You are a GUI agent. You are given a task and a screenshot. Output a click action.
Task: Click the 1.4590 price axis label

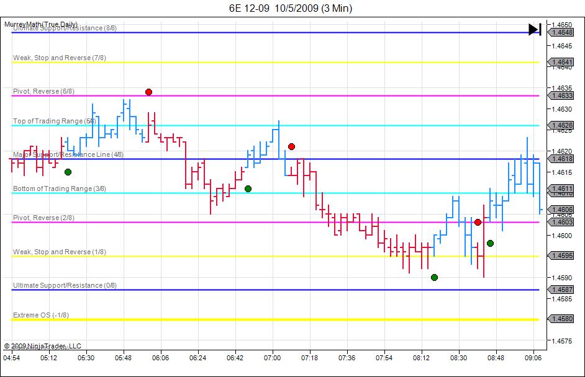tap(562, 278)
